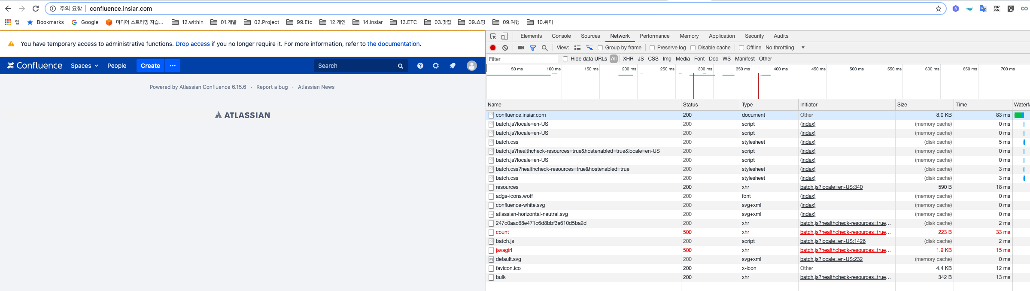Viewport: 1030px width, 291px height.
Task: Toggle the network filter funnel icon
Action: 533,48
